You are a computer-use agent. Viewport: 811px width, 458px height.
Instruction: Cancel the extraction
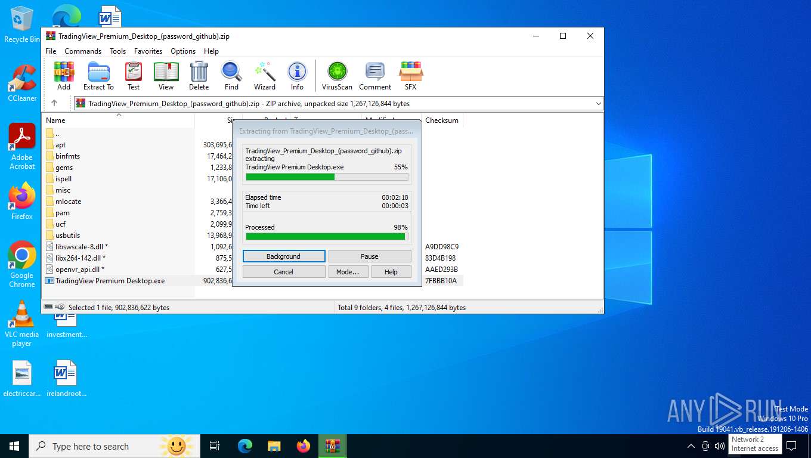click(x=284, y=272)
